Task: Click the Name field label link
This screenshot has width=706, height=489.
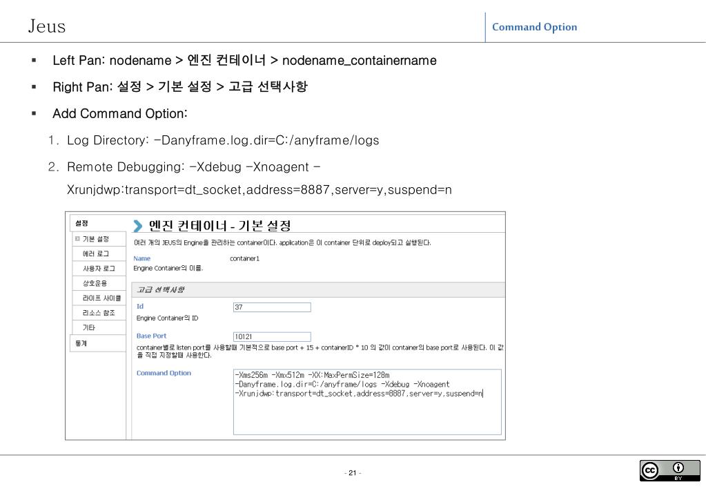Action: click(142, 259)
